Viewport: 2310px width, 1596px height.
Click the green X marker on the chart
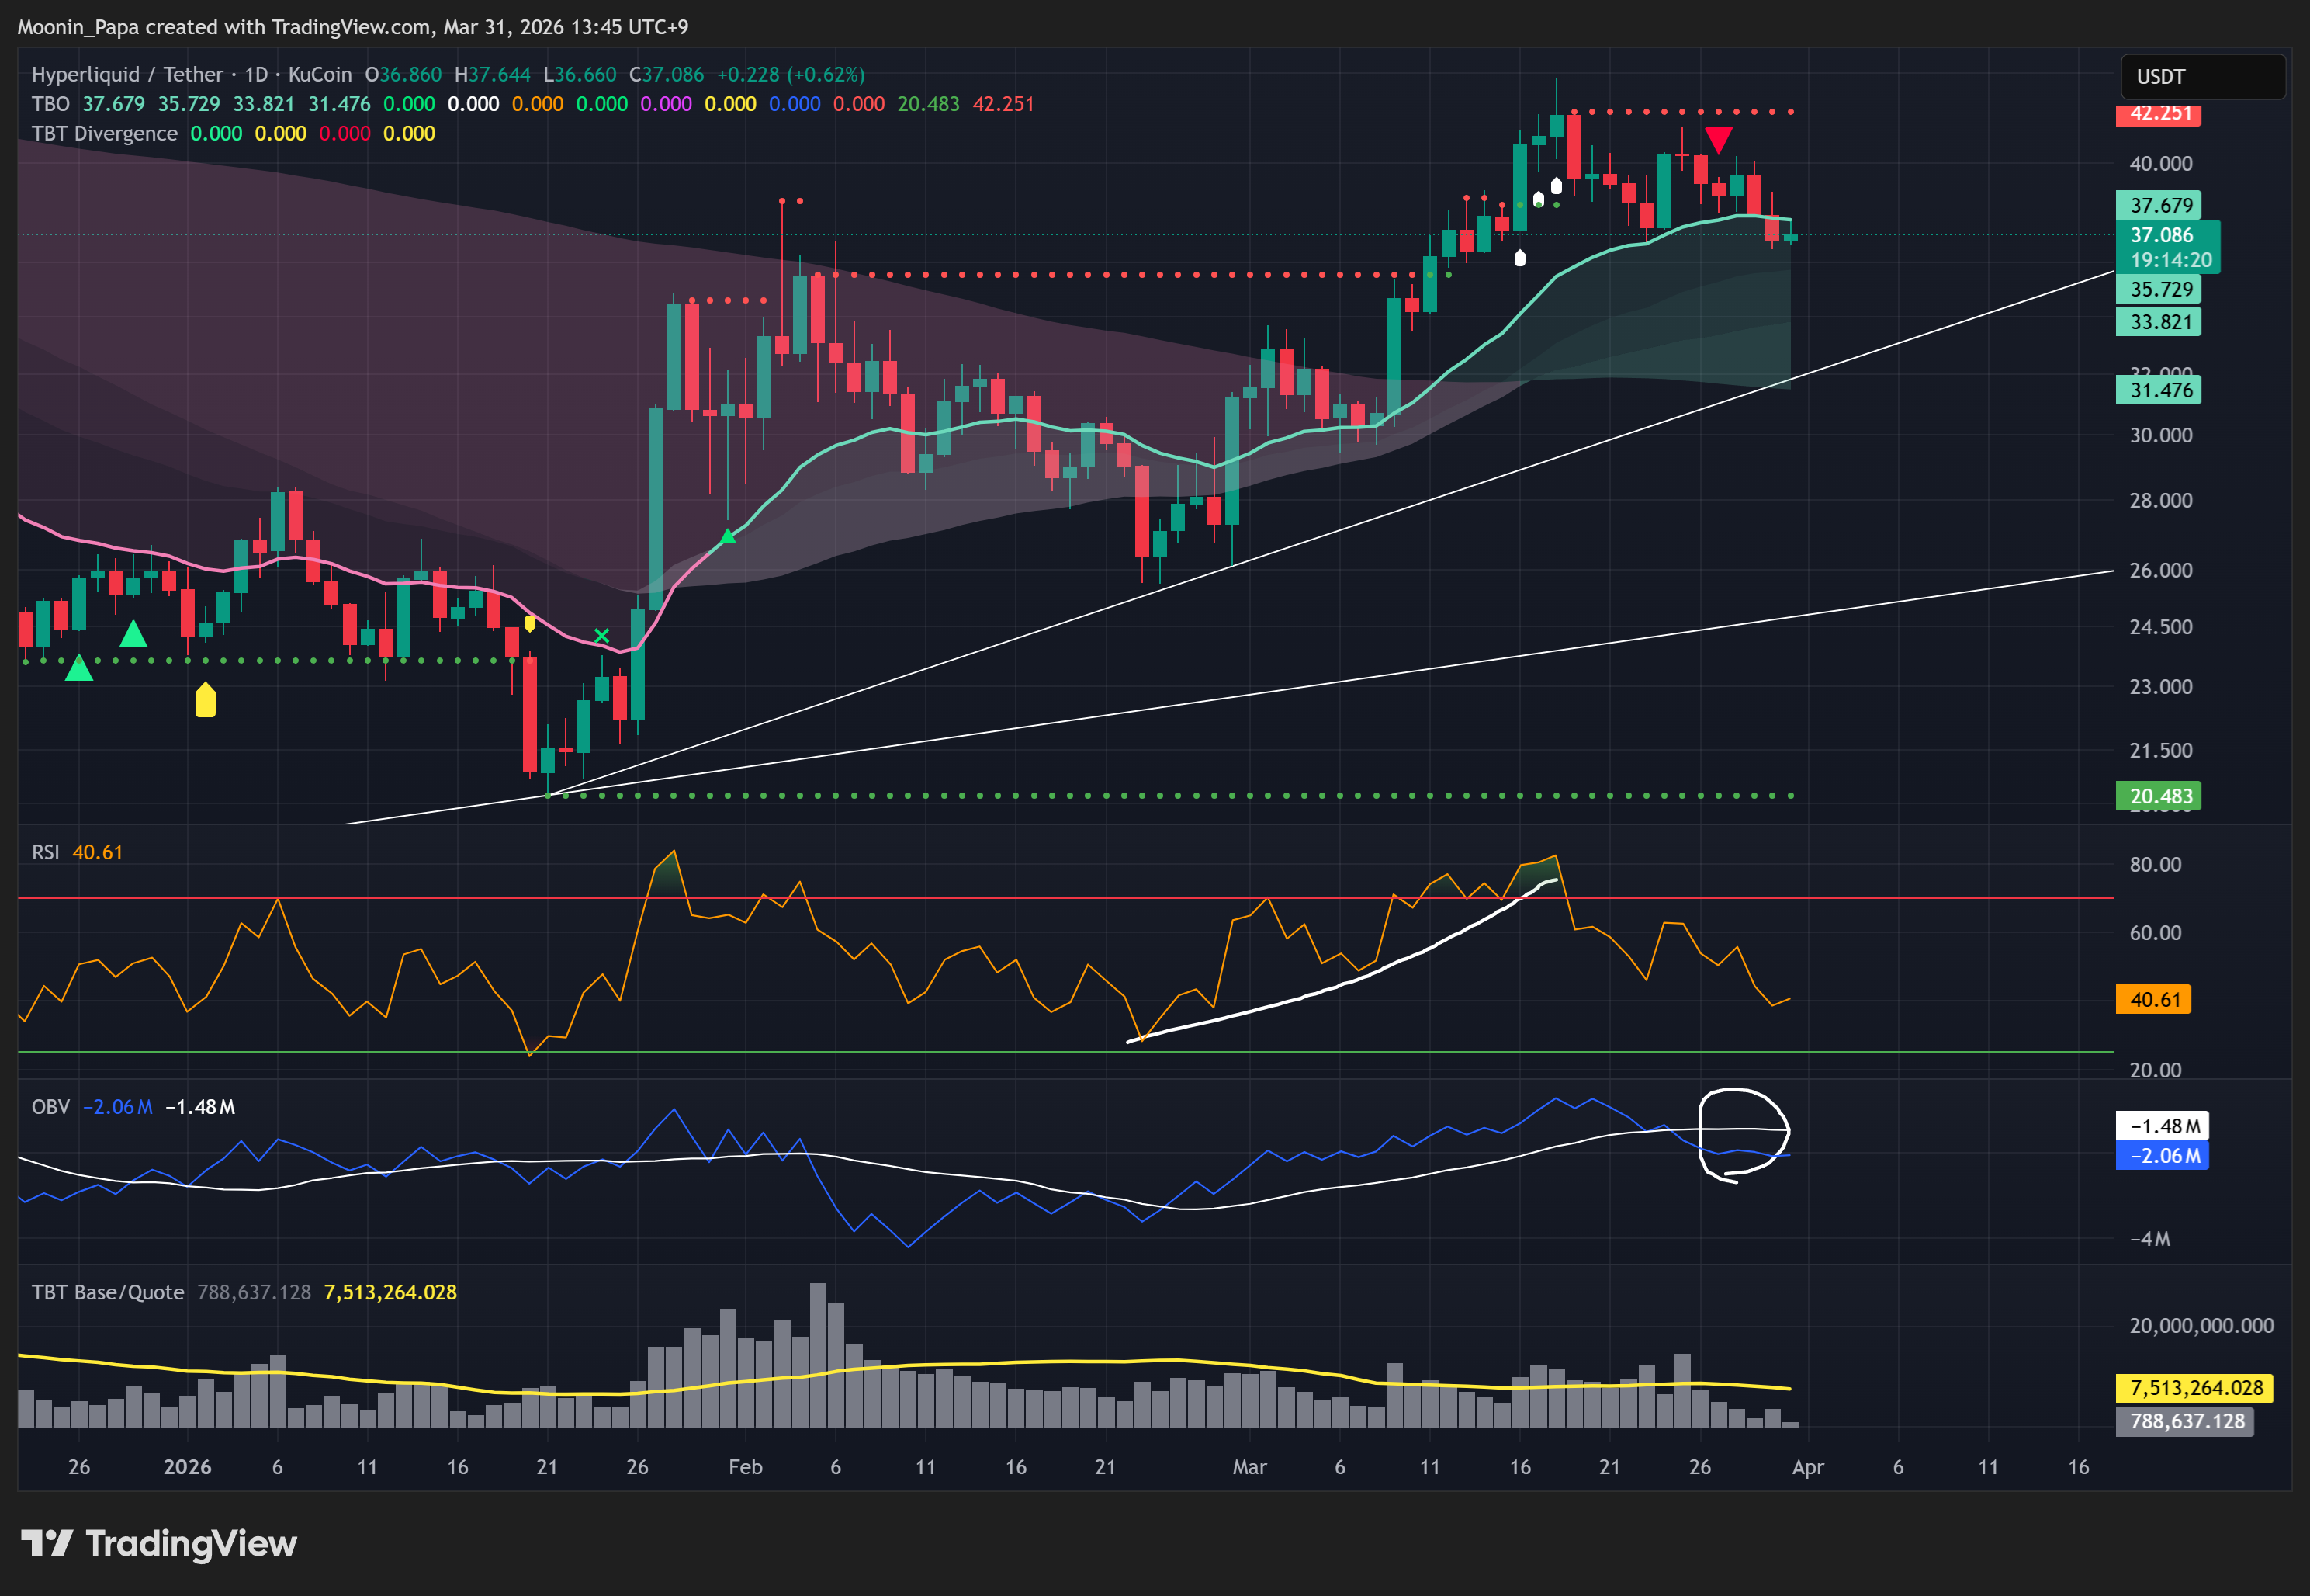(601, 635)
